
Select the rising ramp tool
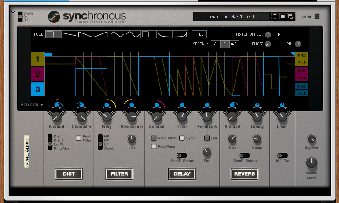pyautogui.click(x=101, y=34)
